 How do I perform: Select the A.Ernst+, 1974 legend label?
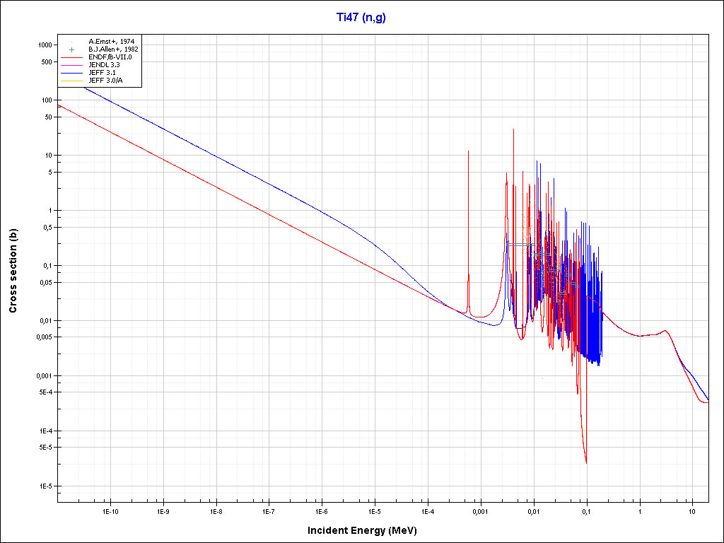click(x=112, y=42)
